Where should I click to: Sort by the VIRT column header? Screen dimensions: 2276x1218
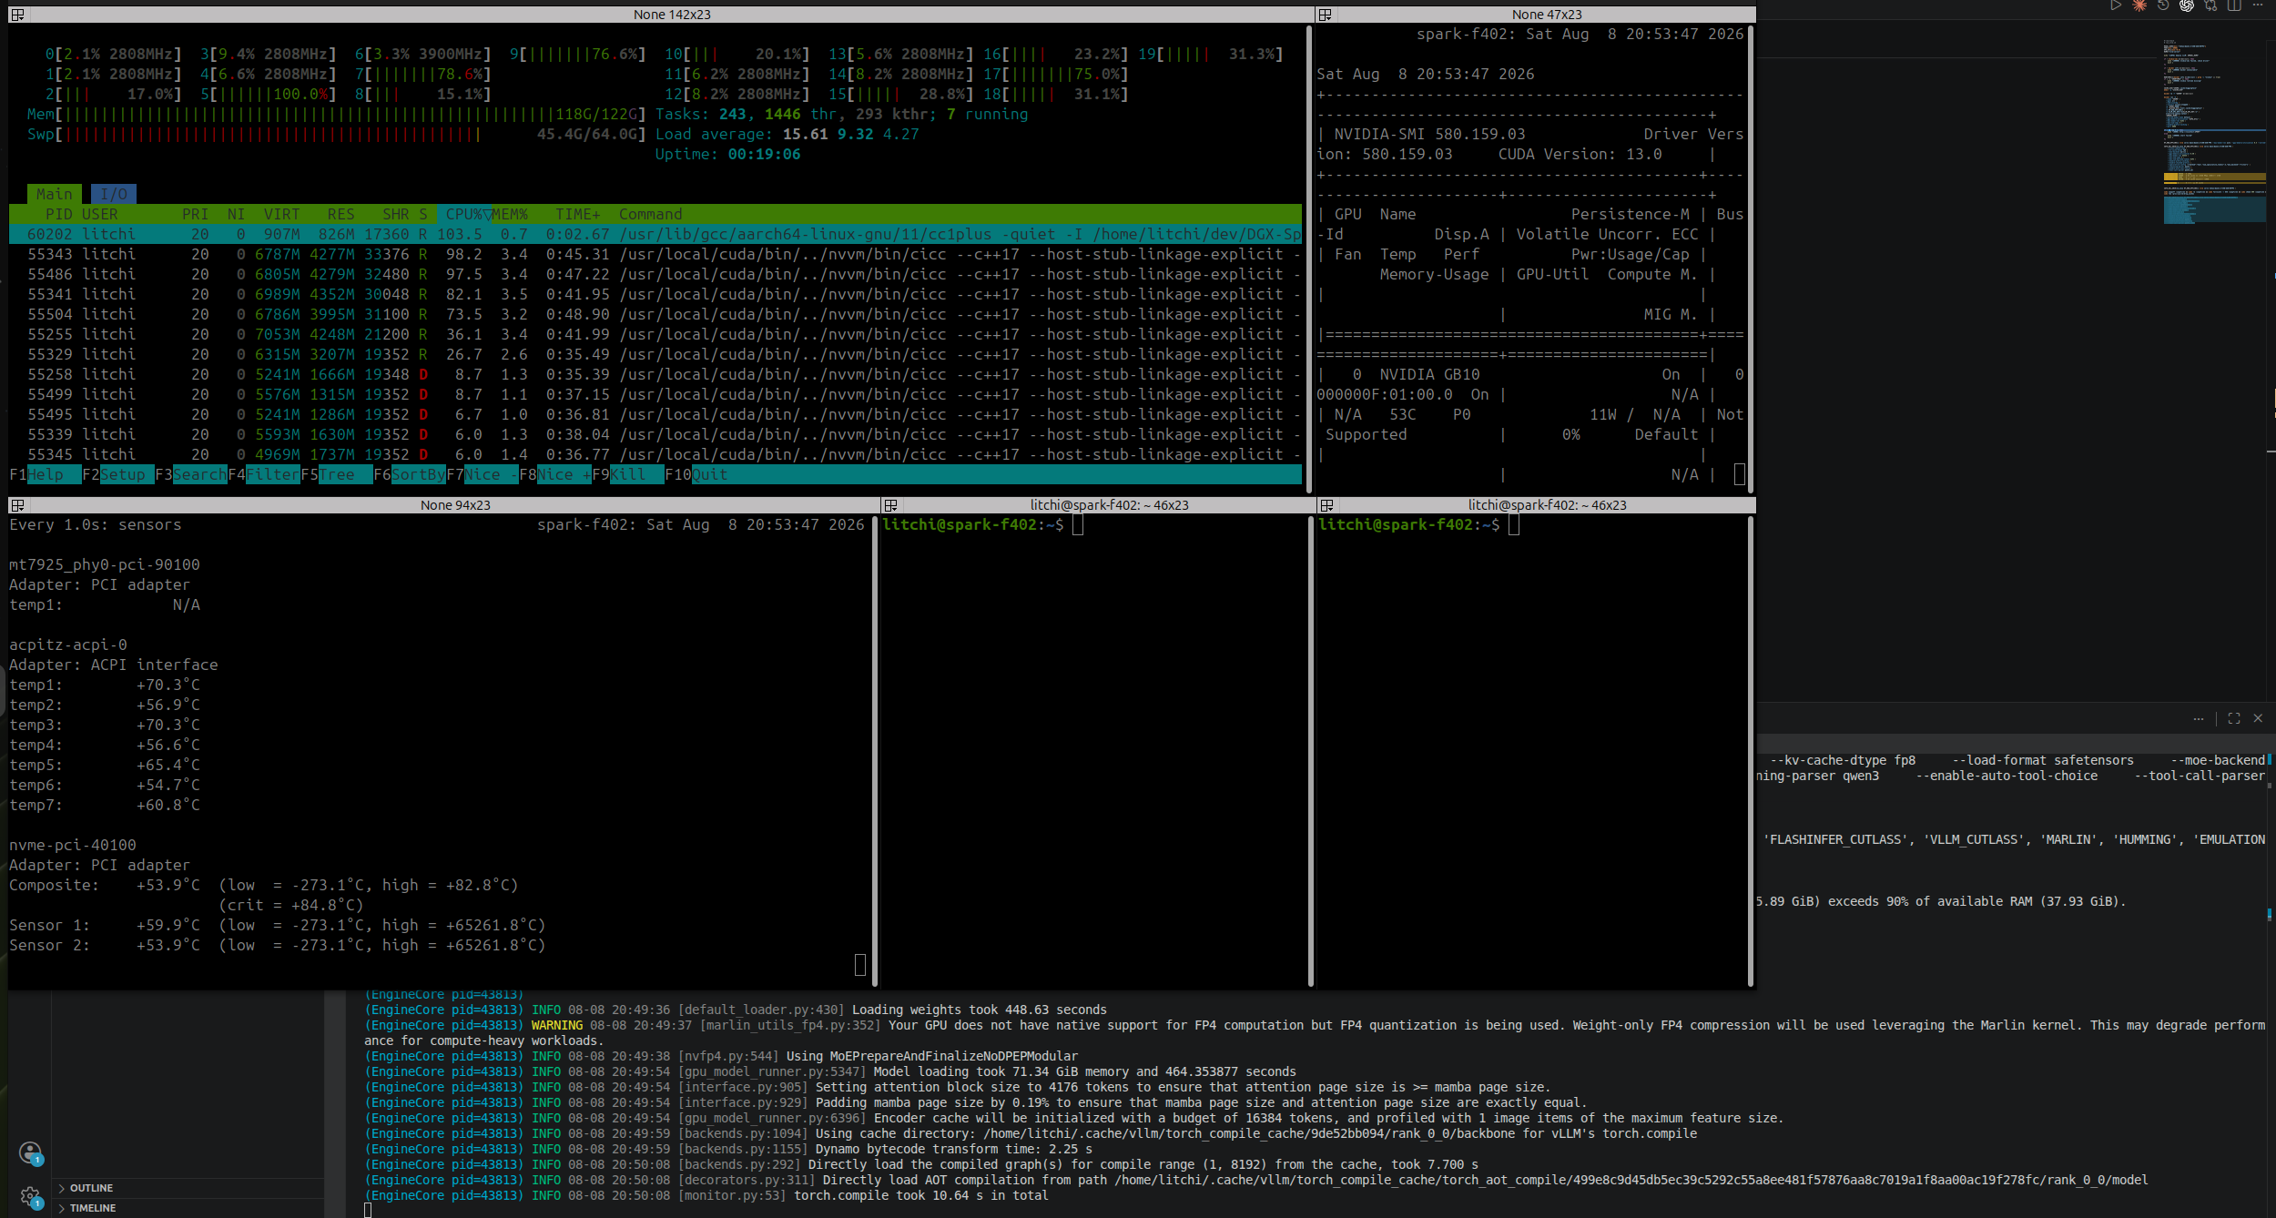282,214
